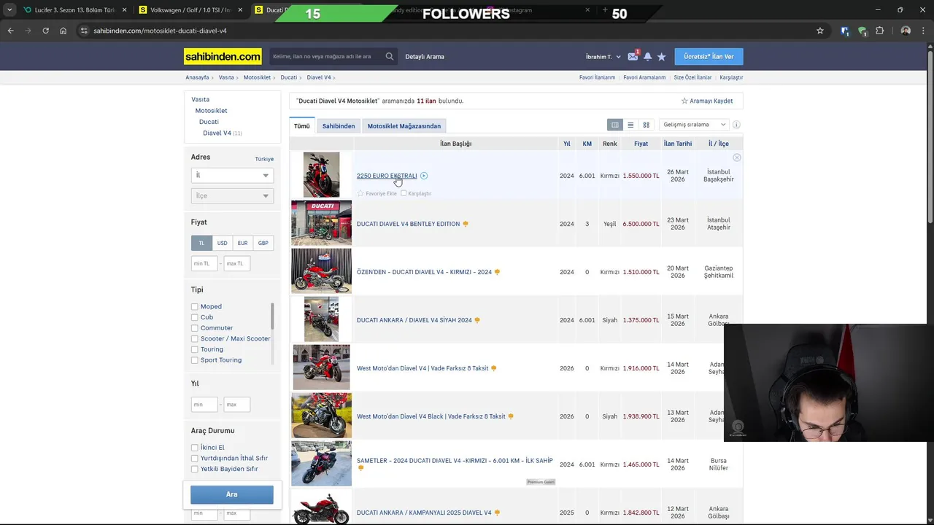Open Favori Aramalarım menu link

[x=644, y=77]
